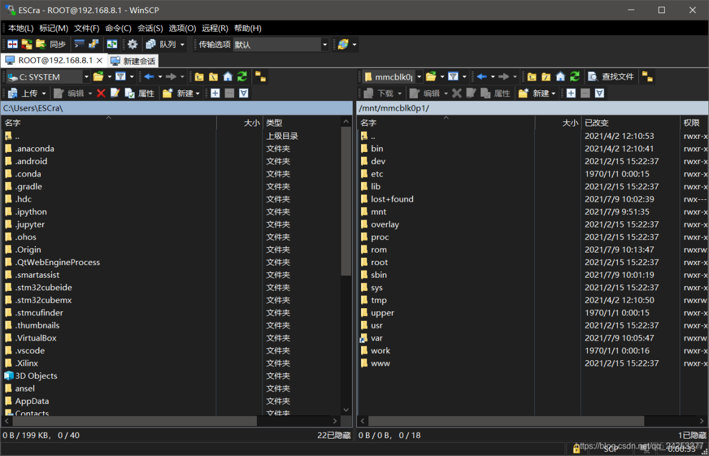The image size is (709, 456).
Task: Toggle local directory tree icon
Action: pyautogui.click(x=260, y=77)
